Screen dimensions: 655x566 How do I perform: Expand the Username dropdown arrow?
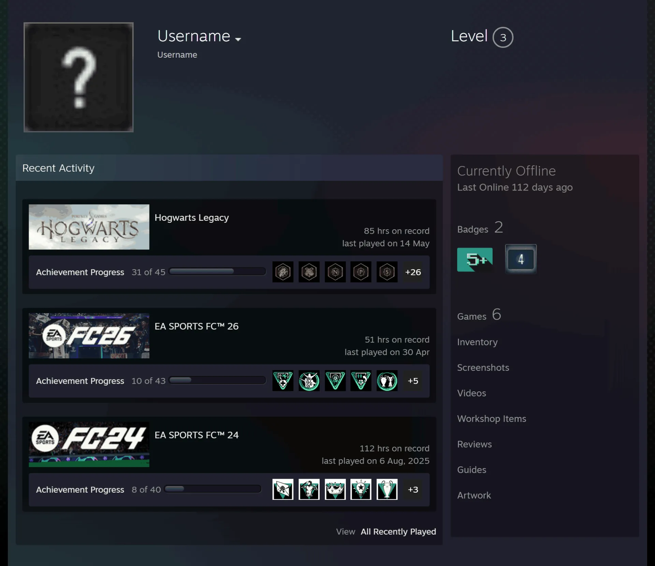(x=238, y=39)
